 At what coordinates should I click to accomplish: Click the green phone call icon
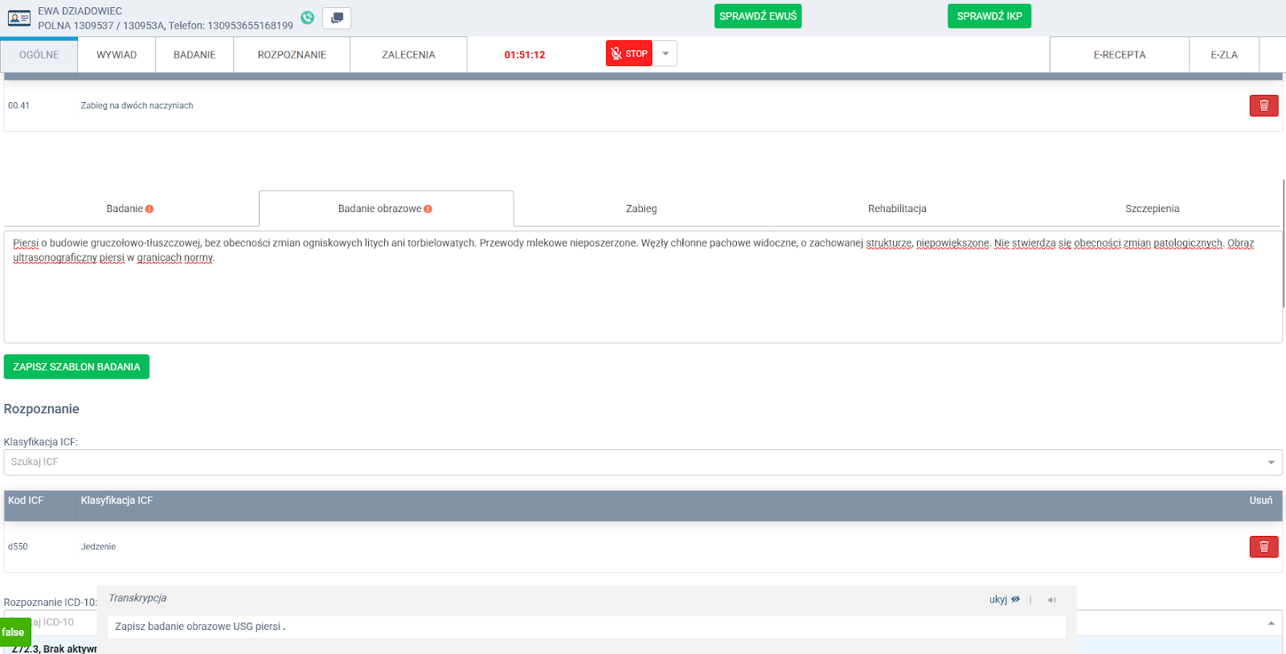307,18
